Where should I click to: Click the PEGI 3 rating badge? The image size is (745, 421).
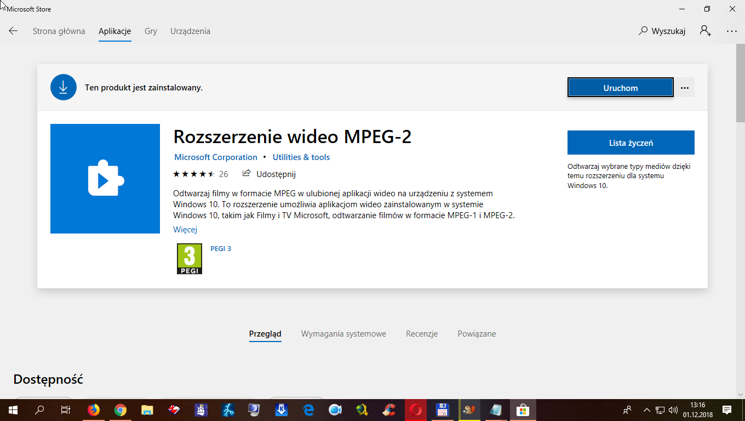[190, 259]
